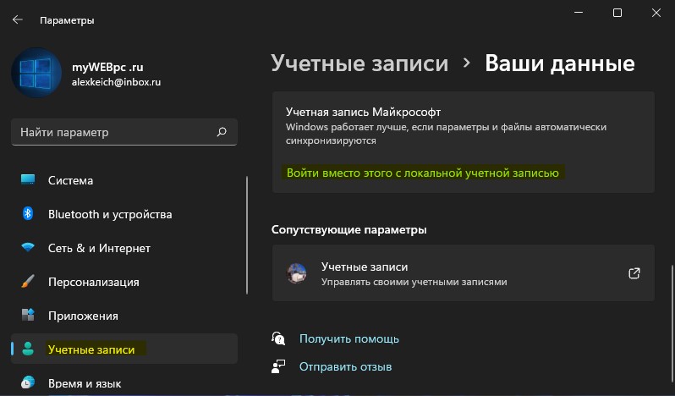The width and height of the screenshot is (675, 396).
Task: Click the Учетная запись Майкрософт title
Action: [364, 112]
